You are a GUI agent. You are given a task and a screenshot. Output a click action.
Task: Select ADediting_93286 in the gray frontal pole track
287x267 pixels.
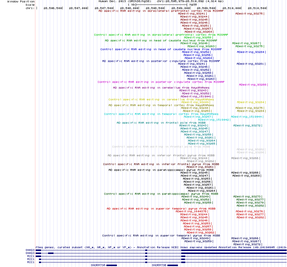250,152
